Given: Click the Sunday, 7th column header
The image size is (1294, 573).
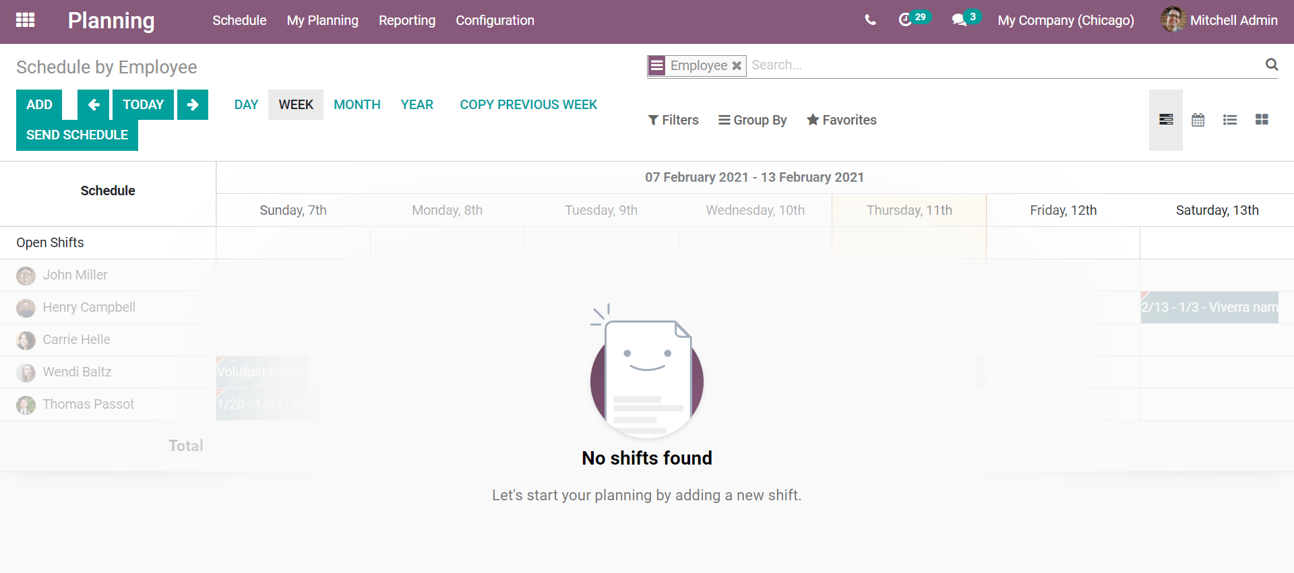Looking at the screenshot, I should [x=293, y=210].
